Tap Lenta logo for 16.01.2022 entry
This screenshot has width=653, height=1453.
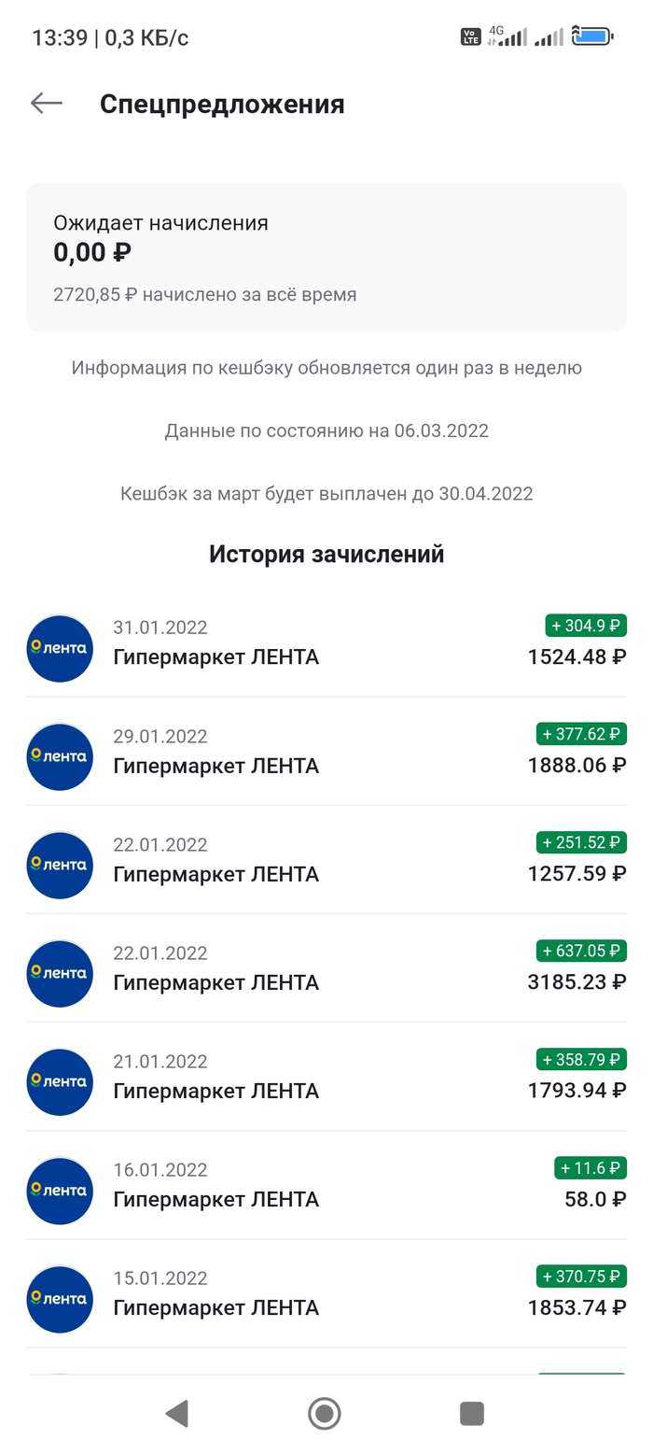[x=60, y=1190]
